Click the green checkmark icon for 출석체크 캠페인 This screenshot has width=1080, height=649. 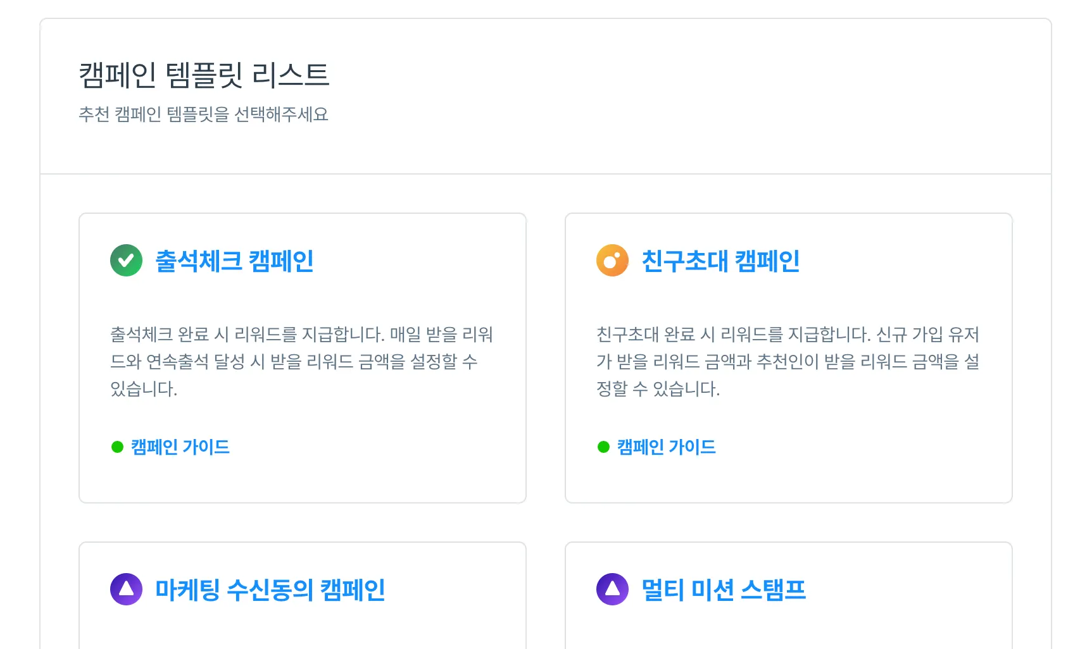click(126, 261)
